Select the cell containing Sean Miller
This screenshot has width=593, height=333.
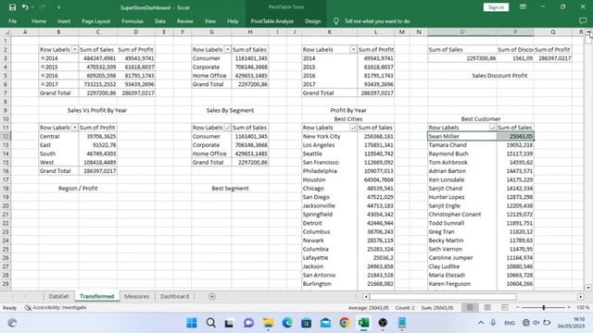tap(461, 136)
